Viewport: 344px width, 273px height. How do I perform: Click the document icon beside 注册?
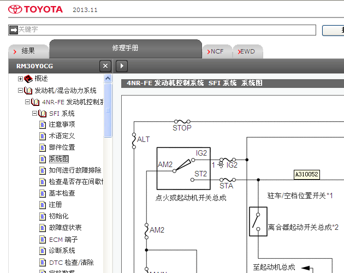pos(43,205)
